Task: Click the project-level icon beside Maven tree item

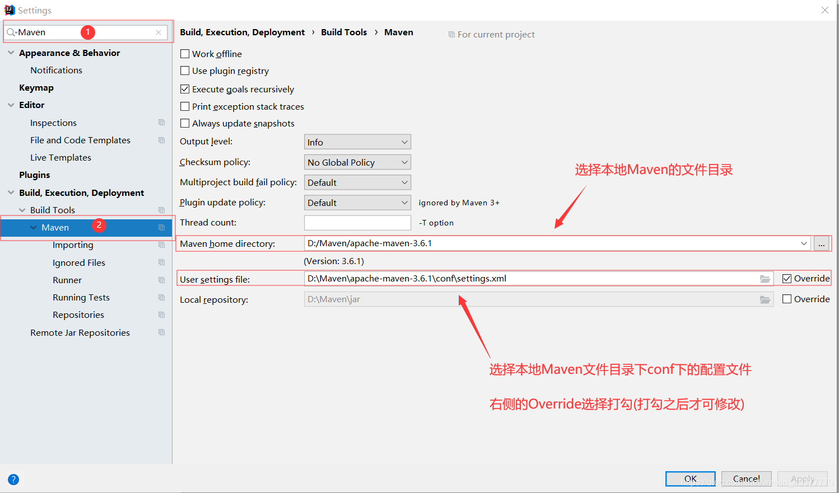Action: [161, 227]
